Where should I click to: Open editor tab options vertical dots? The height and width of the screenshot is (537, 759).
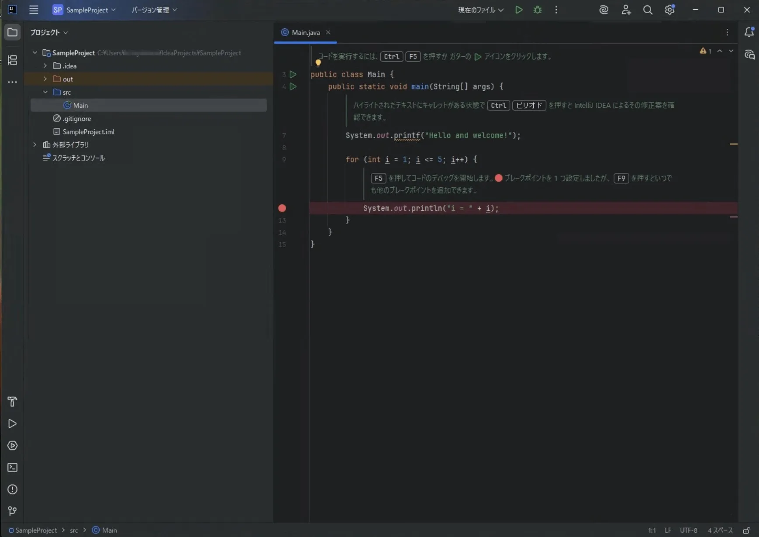[x=727, y=32]
